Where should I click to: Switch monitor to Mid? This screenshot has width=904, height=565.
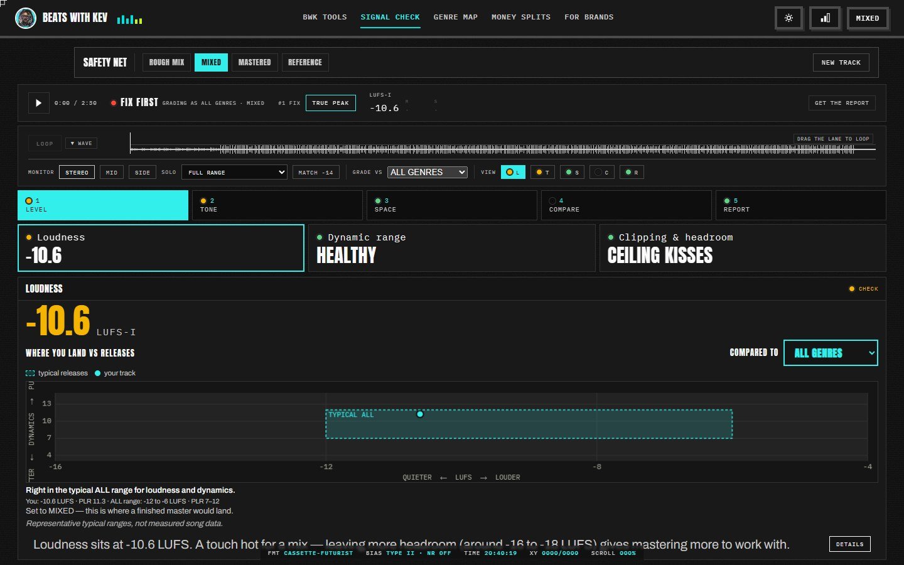112,172
